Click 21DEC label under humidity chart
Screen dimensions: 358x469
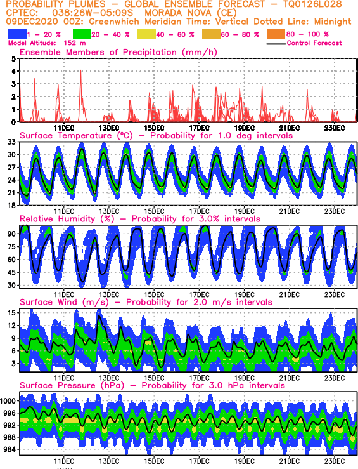pyautogui.click(x=290, y=294)
